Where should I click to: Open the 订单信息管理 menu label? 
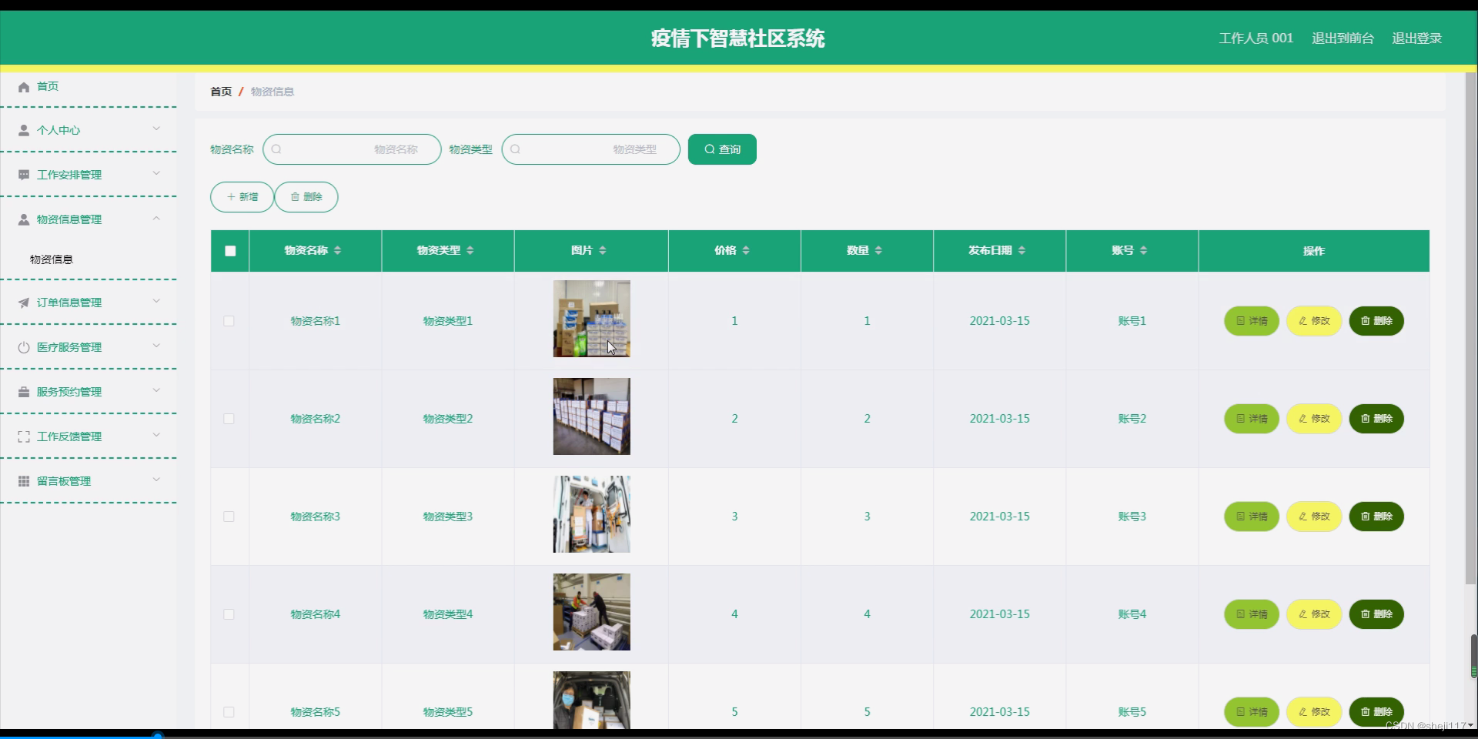click(x=69, y=303)
